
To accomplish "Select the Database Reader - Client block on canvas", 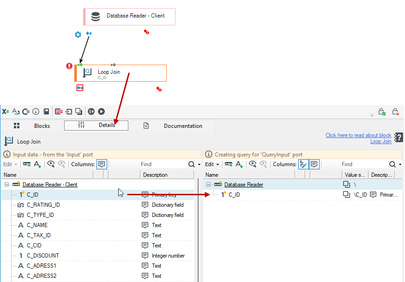I will pyautogui.click(x=129, y=17).
